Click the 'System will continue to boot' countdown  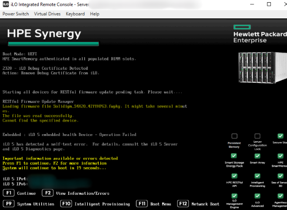point(54,168)
